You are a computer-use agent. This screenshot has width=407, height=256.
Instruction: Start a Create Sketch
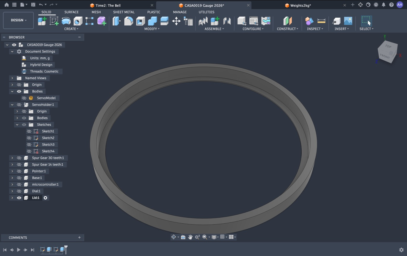click(54, 21)
